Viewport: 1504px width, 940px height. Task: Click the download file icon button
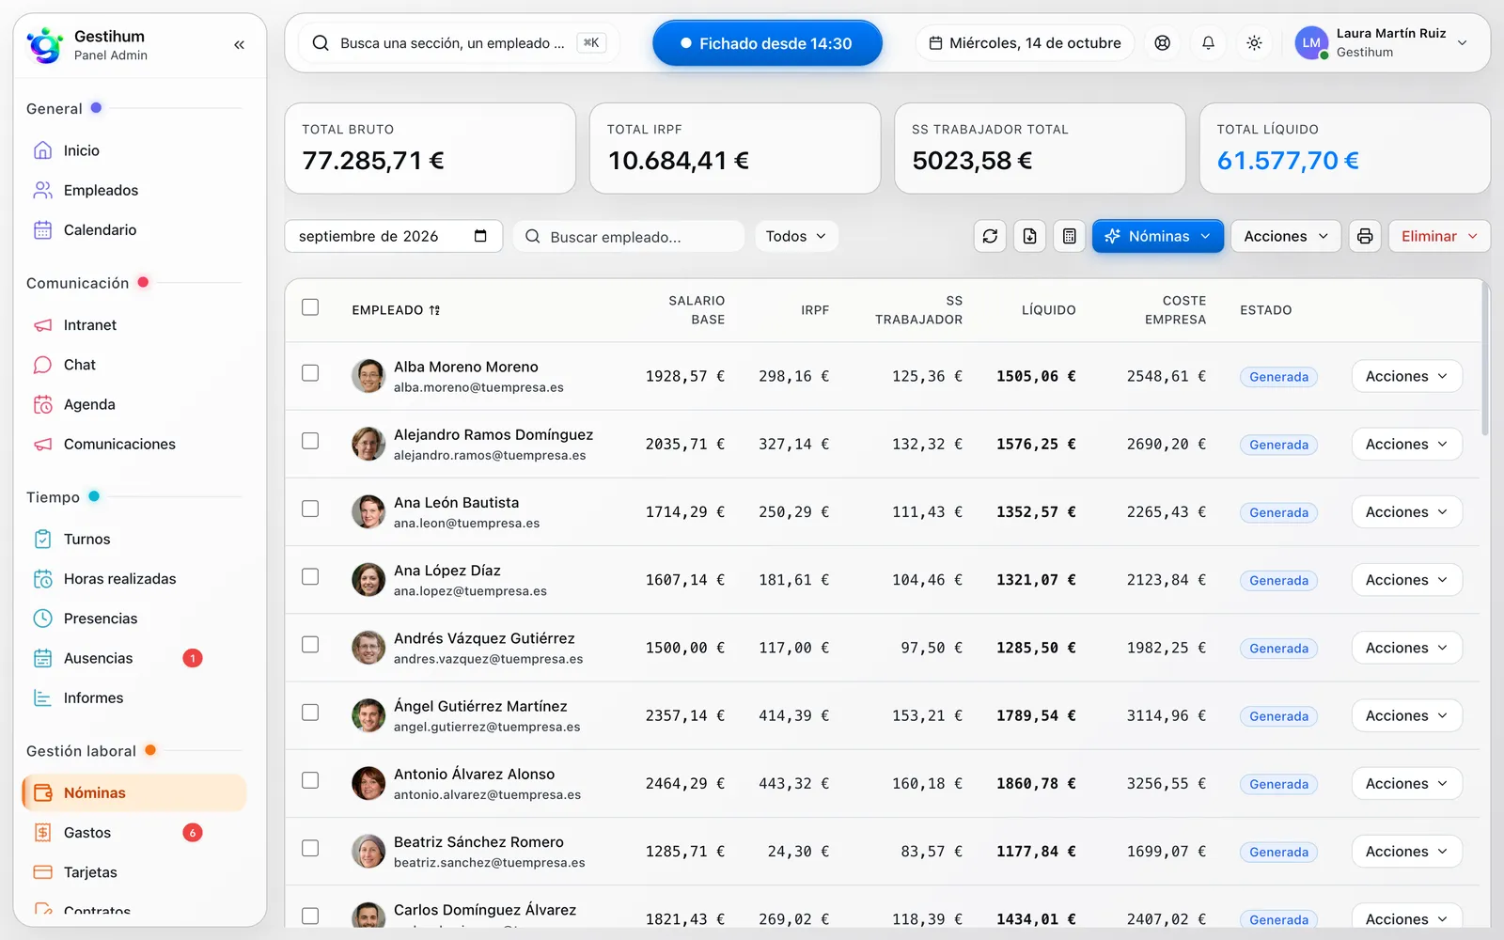(x=1029, y=236)
